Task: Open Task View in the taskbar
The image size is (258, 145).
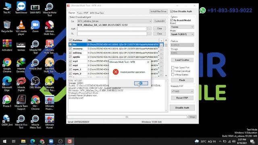Action: (14, 141)
